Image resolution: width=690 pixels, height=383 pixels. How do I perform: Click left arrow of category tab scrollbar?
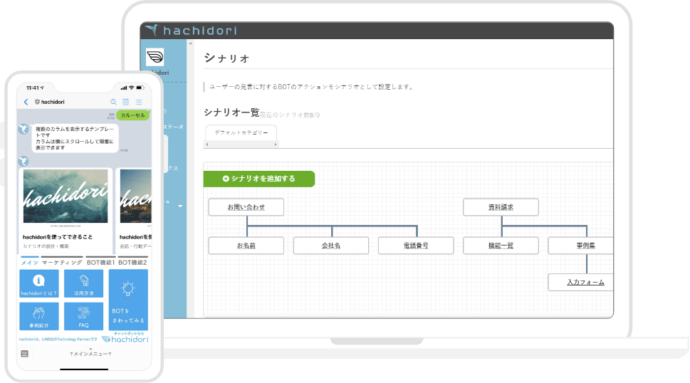207,145
